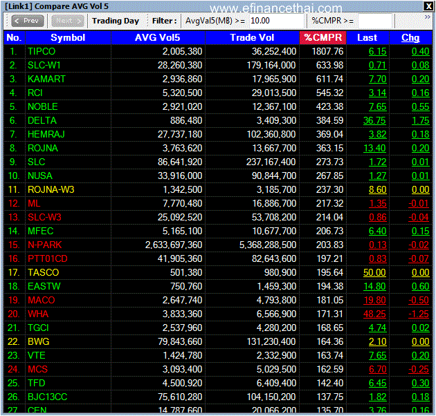Select the ROJNA symbol in row 8
The image size is (436, 416).
tap(43, 148)
